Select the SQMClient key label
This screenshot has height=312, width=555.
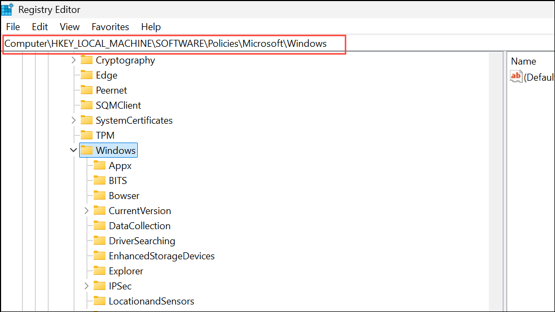(118, 105)
